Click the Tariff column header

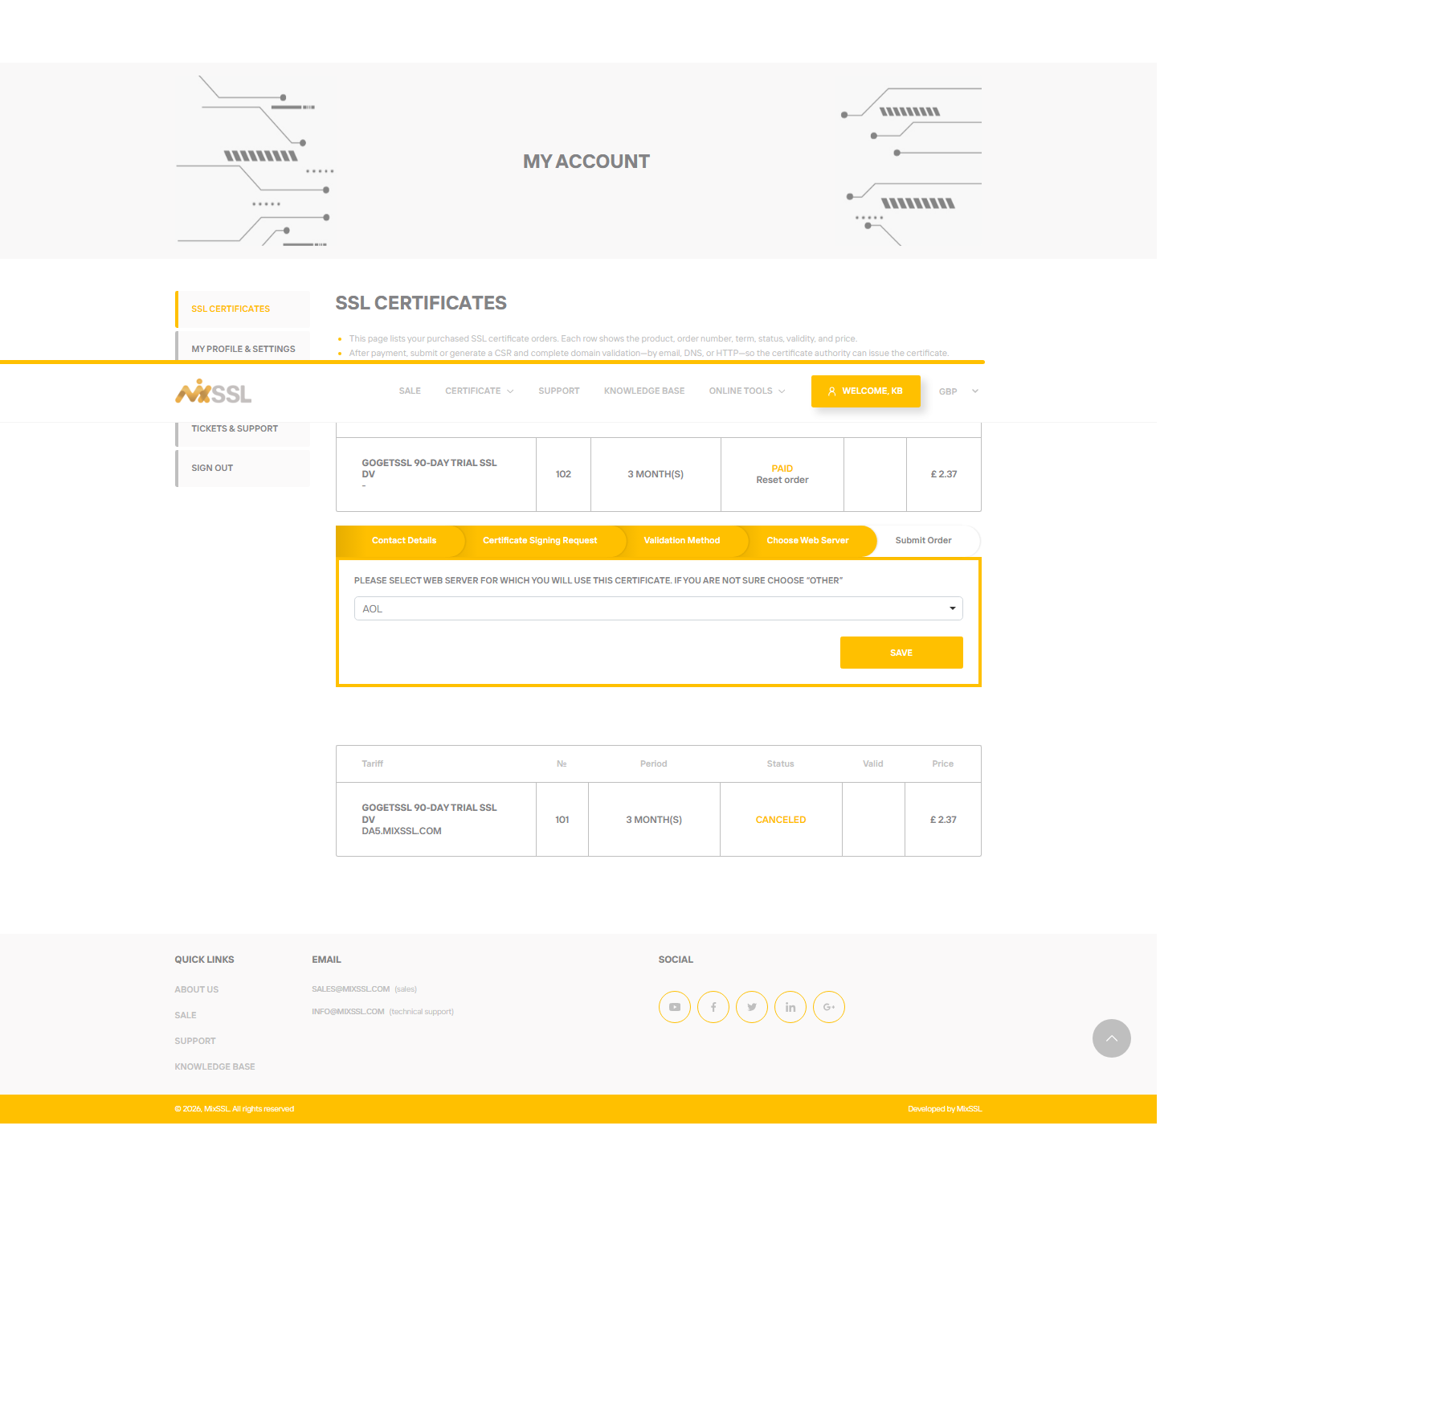click(373, 763)
